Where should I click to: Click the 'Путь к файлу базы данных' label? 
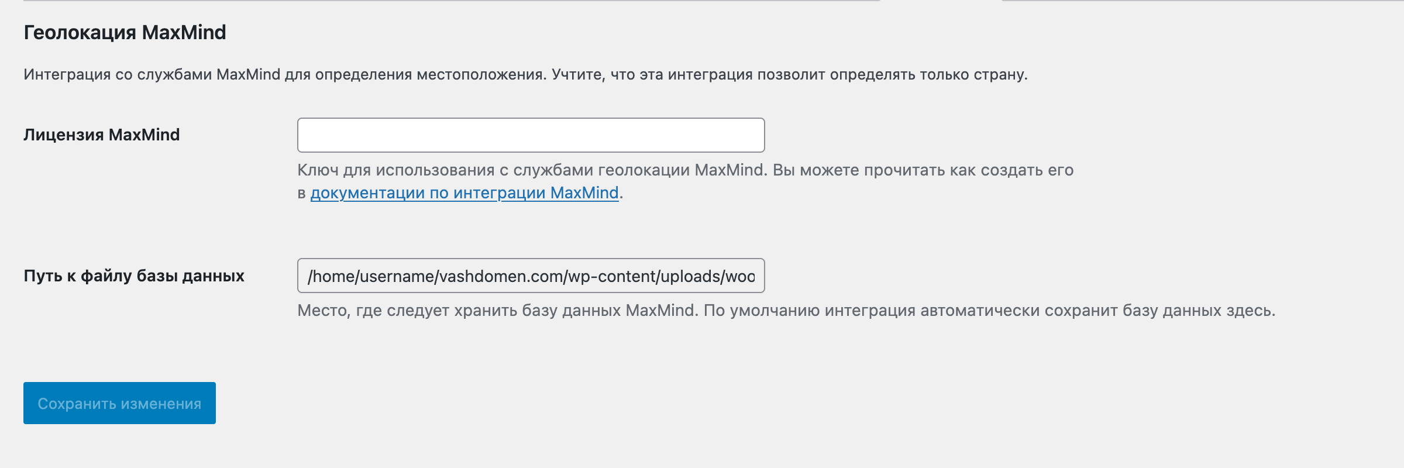click(x=134, y=276)
